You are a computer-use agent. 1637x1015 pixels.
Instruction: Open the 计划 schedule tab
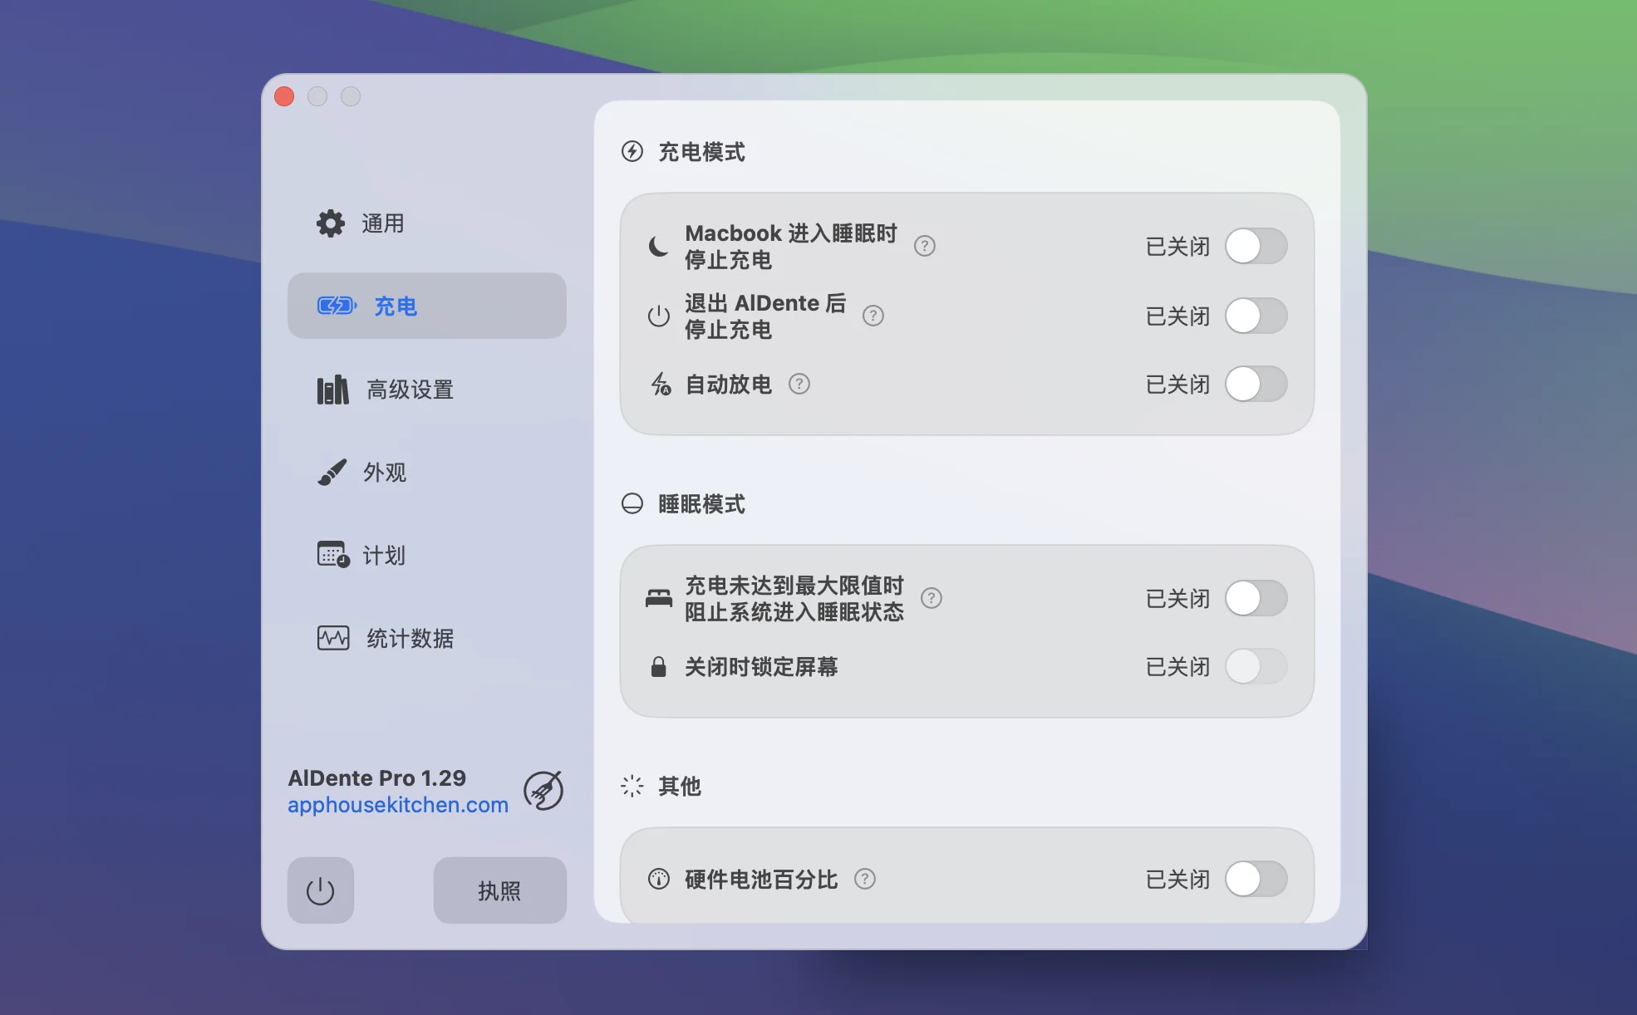[x=426, y=555]
